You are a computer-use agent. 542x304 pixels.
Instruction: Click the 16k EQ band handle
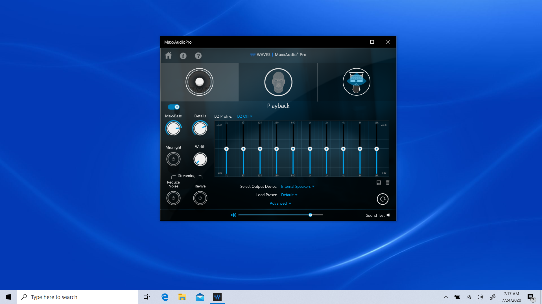pyautogui.click(x=377, y=149)
